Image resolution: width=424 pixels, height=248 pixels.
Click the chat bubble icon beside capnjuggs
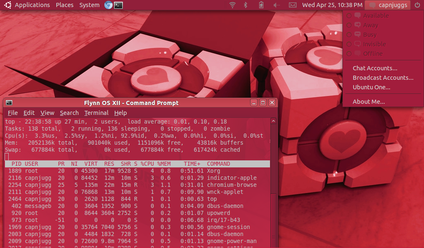[372, 5]
